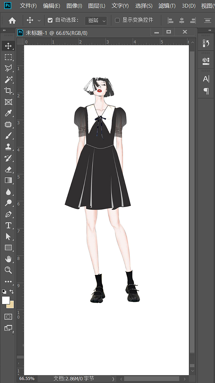The height and width of the screenshot is (383, 215).
Task: Select the Pen tool
Action: [x=8, y=214]
